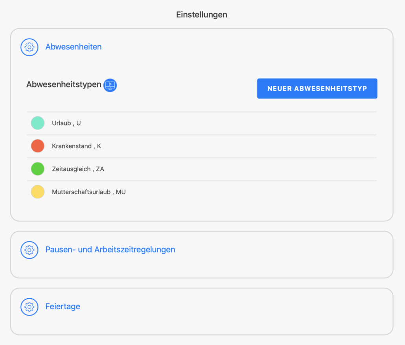
Task: Click the NEUER ABWESENHEITSTYP button
Action: (317, 88)
